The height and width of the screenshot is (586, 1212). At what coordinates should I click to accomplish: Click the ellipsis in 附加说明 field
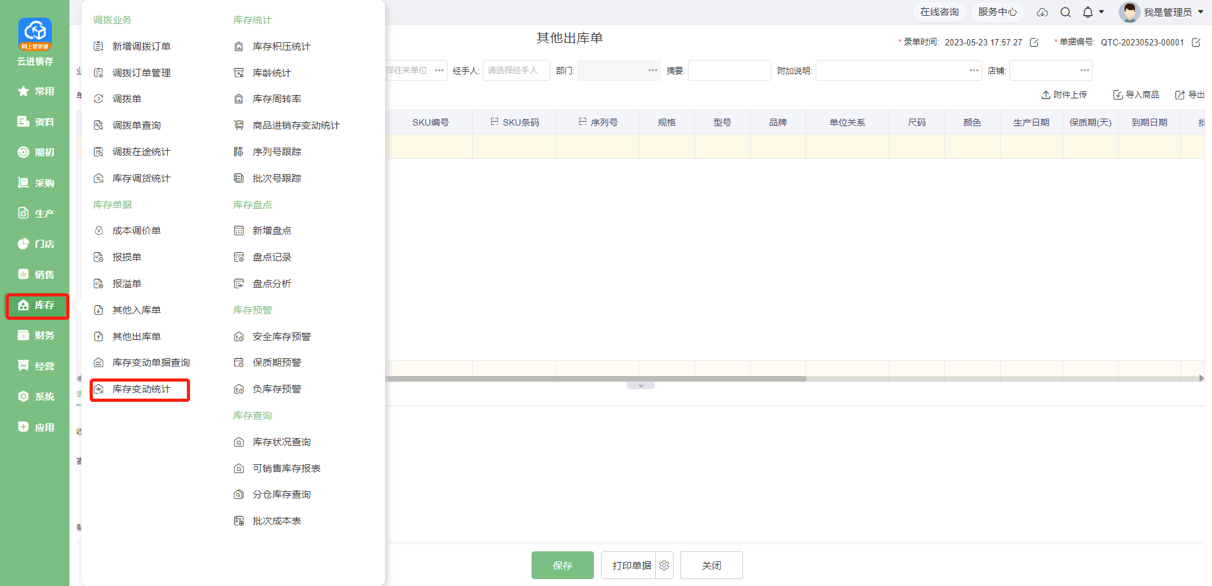[974, 70]
